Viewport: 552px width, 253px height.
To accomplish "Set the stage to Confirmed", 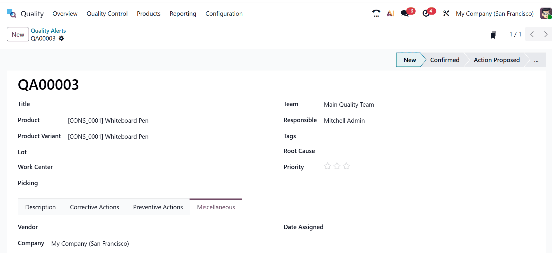I will pyautogui.click(x=445, y=60).
